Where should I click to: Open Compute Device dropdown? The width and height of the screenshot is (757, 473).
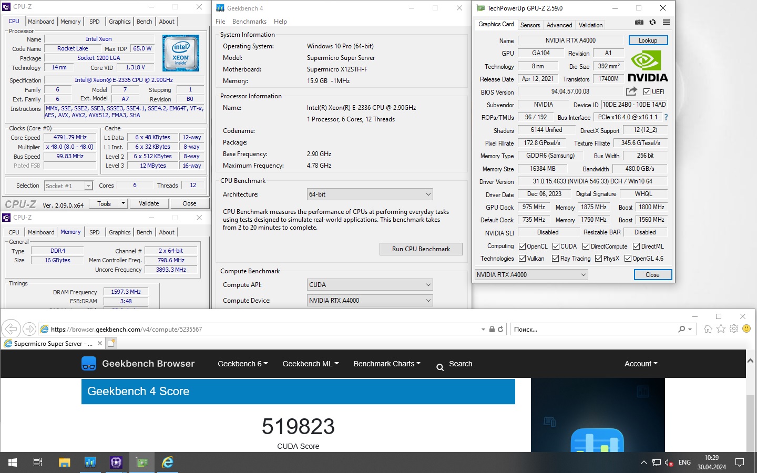[370, 301]
